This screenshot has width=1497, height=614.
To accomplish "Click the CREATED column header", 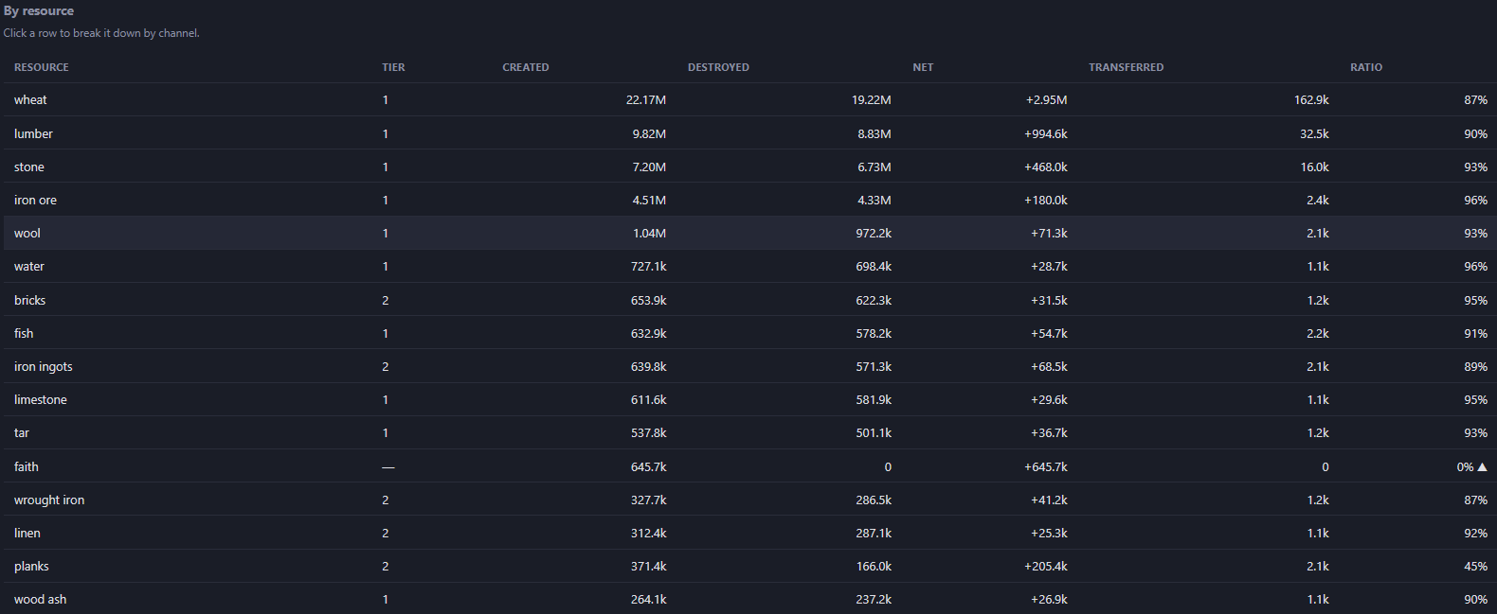I will click(x=526, y=67).
